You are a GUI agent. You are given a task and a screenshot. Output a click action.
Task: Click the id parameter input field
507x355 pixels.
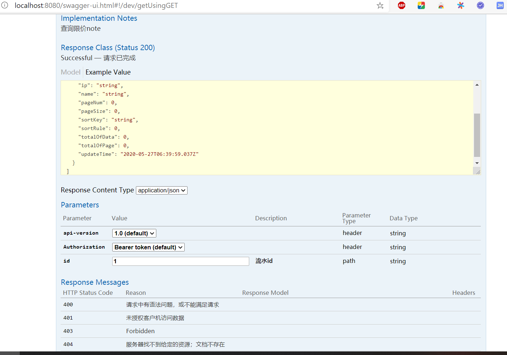click(x=180, y=261)
